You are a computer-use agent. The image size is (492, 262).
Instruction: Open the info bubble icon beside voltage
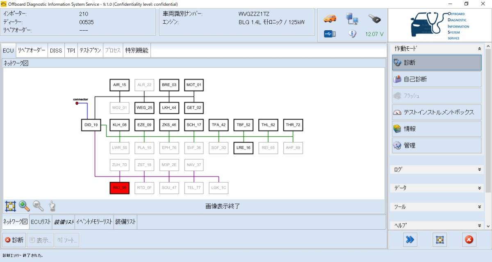point(352,34)
